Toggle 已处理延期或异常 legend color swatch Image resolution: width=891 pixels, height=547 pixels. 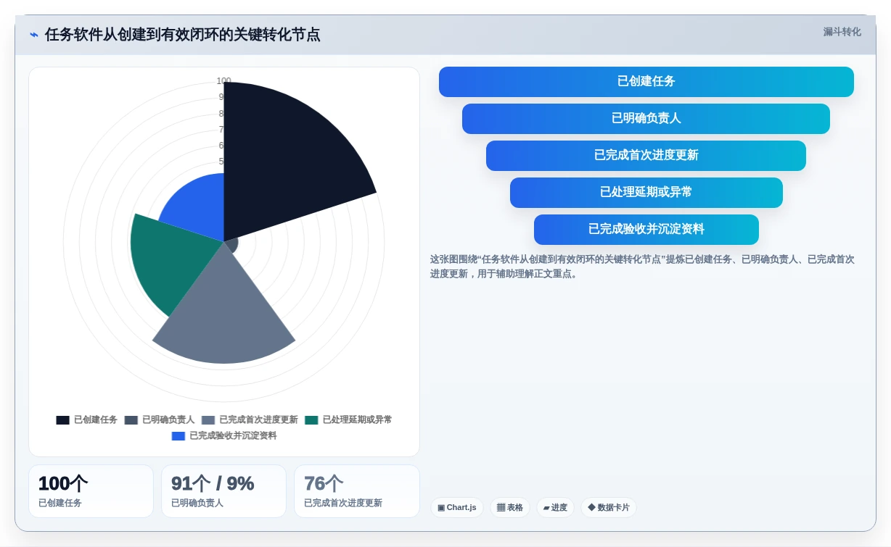pos(311,420)
